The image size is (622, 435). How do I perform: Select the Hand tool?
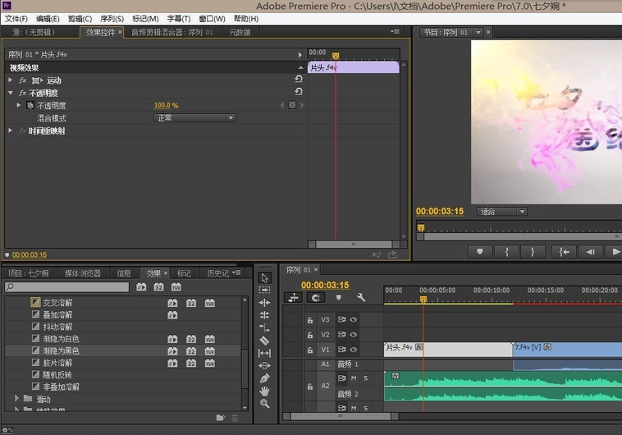click(264, 391)
